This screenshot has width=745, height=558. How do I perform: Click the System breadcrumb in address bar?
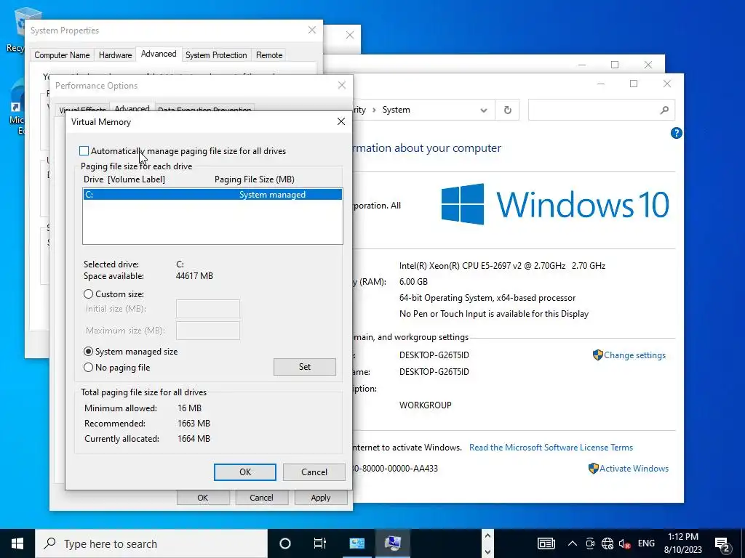397,110
